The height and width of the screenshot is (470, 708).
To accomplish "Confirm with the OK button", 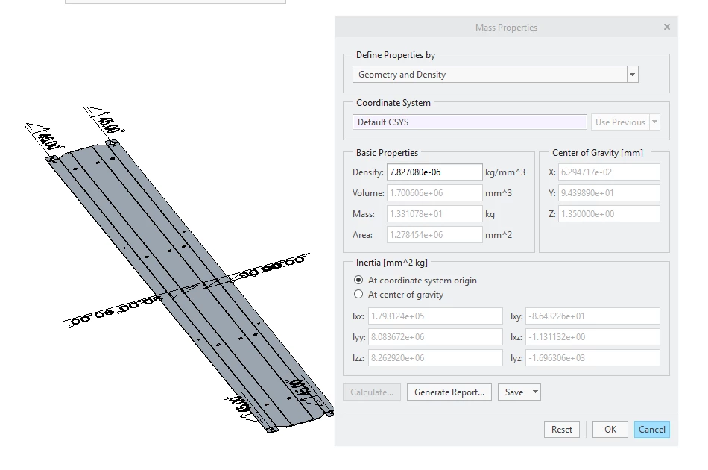I will click(610, 429).
